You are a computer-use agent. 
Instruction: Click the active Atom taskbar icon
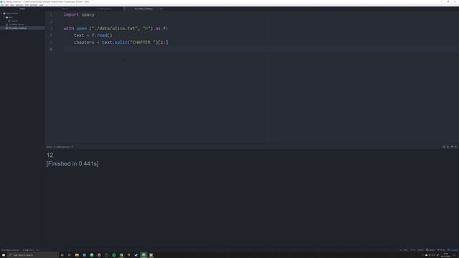tap(143, 255)
